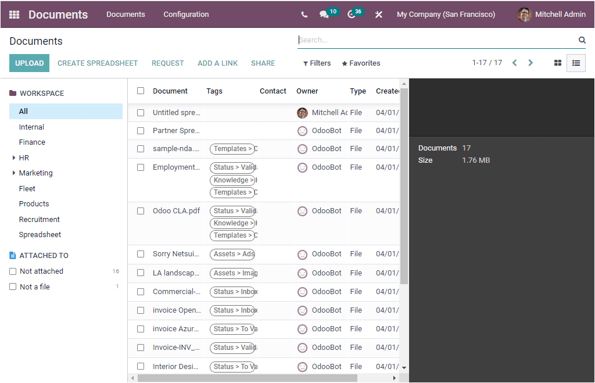
Task: Click the horizontal scrollbar under document list
Action: tap(247, 378)
